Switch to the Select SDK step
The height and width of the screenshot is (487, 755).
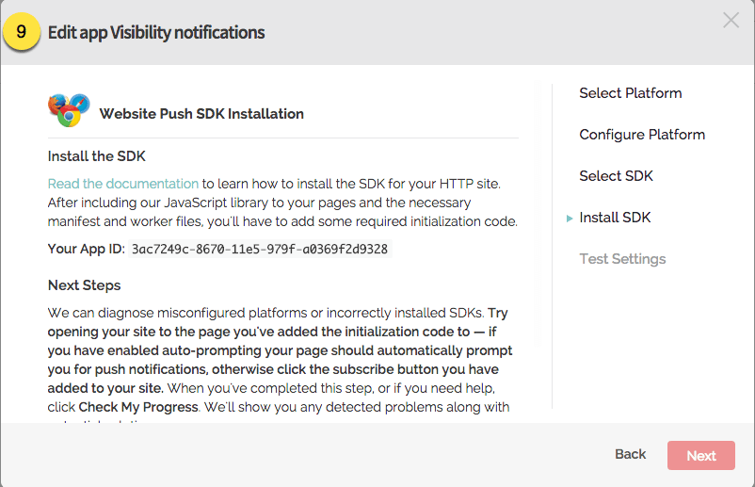tap(616, 176)
